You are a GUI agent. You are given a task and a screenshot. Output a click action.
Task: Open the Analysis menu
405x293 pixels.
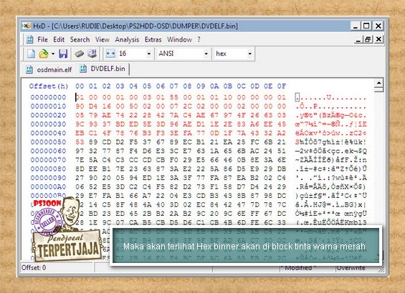127,39
